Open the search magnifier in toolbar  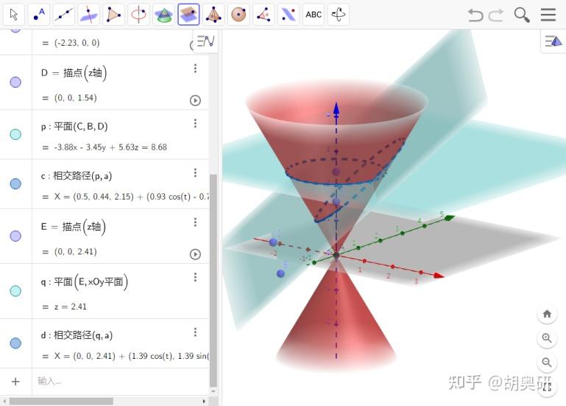tap(522, 15)
